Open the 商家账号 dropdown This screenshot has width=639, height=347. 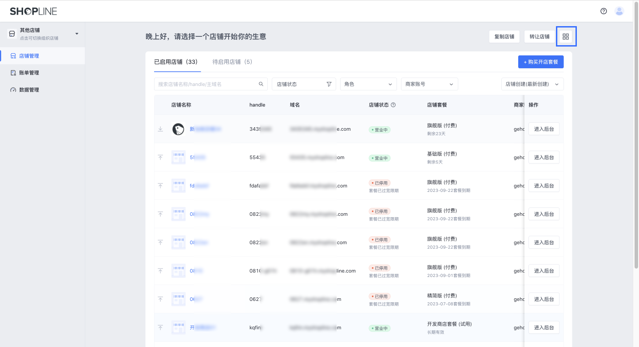point(429,84)
